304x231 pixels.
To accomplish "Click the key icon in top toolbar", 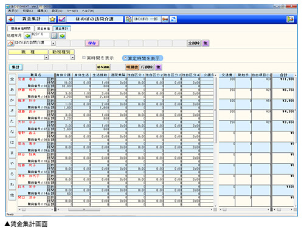I will pos(165,19).
